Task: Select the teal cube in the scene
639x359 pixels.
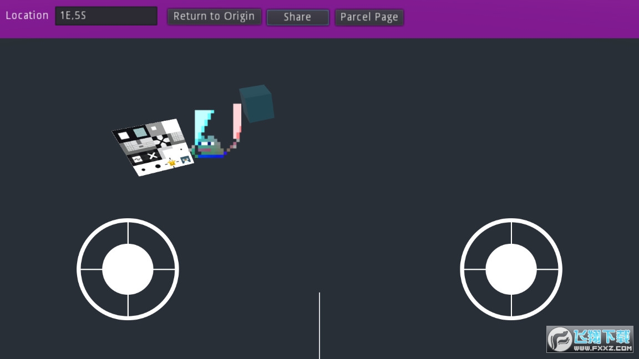Action: pyautogui.click(x=257, y=104)
